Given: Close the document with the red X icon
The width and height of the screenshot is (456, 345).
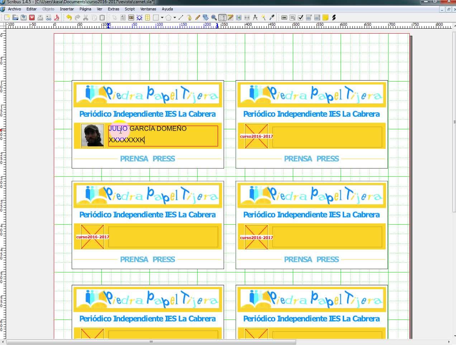Looking at the screenshot, I should (32, 18).
